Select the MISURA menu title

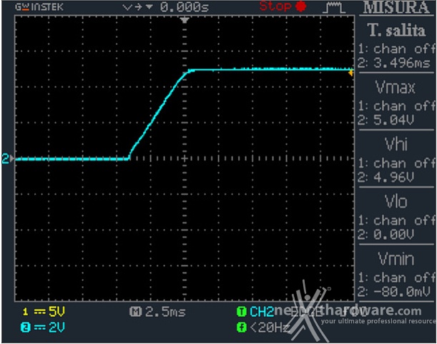coord(396,8)
